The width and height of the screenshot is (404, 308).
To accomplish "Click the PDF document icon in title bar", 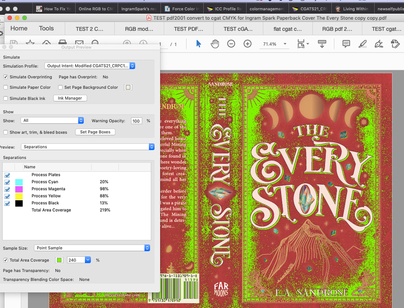I will pos(149,18).
